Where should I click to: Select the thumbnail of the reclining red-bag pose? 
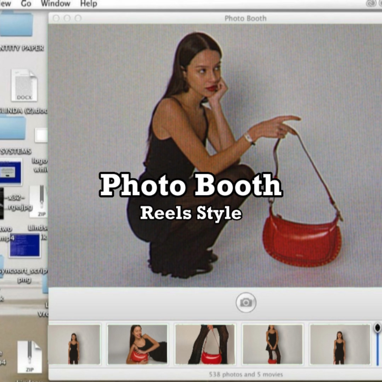[138, 344]
